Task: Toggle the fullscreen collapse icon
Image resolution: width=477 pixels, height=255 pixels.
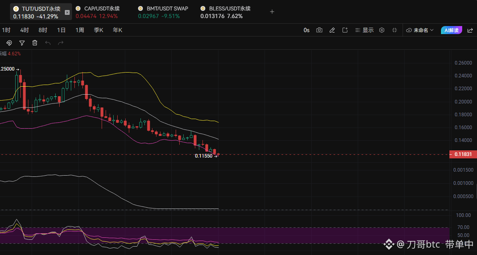Action: (395, 30)
